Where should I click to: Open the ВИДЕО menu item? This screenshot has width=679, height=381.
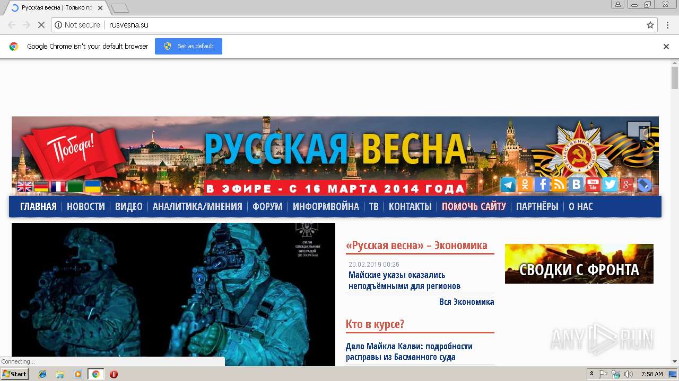point(129,206)
